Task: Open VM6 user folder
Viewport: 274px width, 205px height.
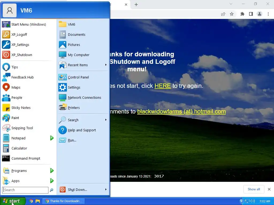Action: tap(83, 24)
